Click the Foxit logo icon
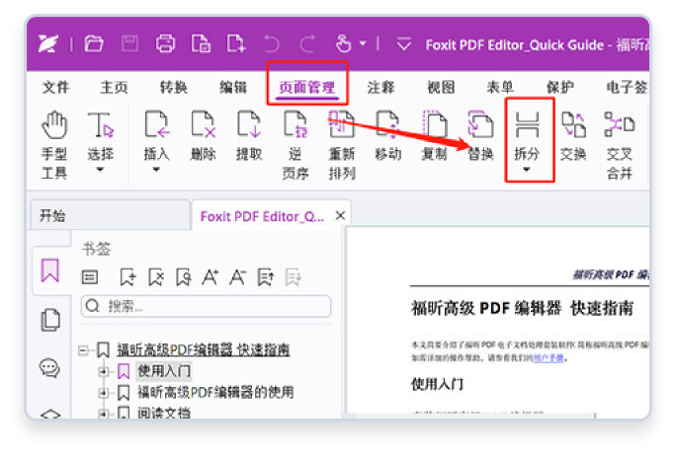The image size is (676, 455). [x=47, y=43]
